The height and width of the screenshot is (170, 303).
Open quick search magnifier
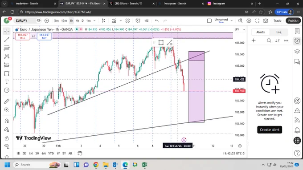pos(240,20)
